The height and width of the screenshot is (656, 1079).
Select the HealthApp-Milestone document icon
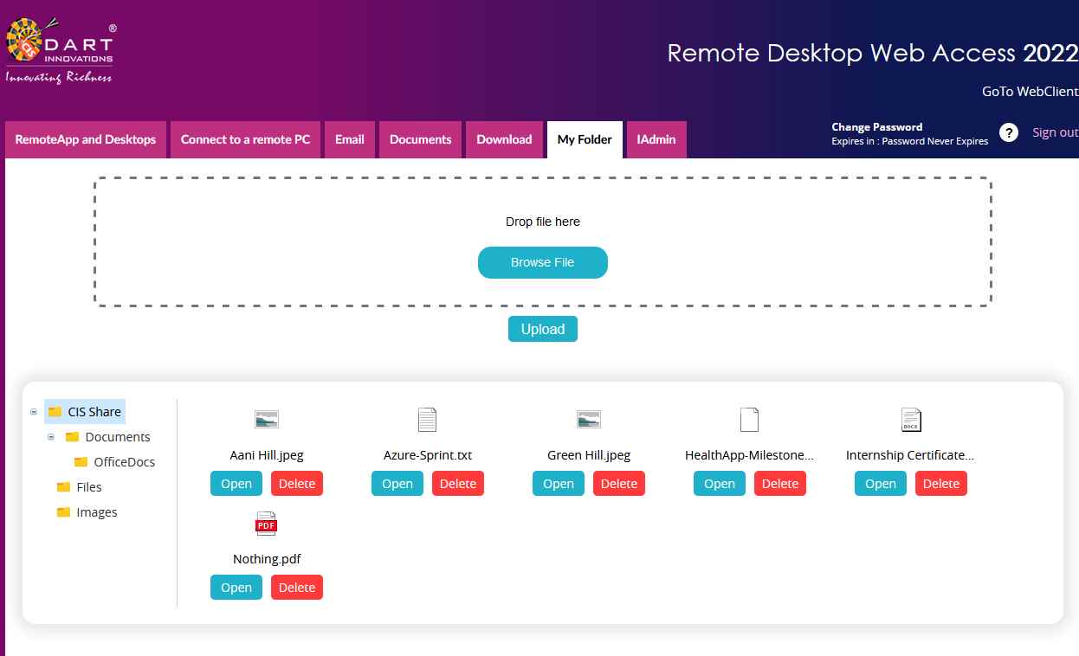pyautogui.click(x=749, y=419)
